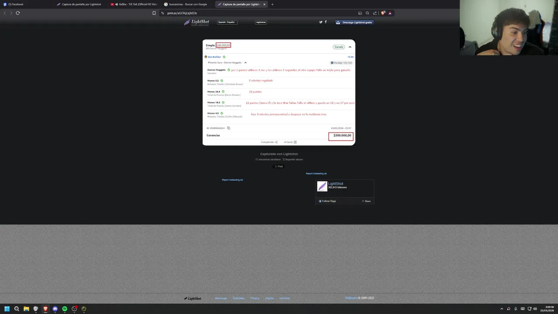Image resolution: width=558 pixels, height=314 pixels.
Task: Open File Explorer from the taskbar
Action: pos(26,309)
